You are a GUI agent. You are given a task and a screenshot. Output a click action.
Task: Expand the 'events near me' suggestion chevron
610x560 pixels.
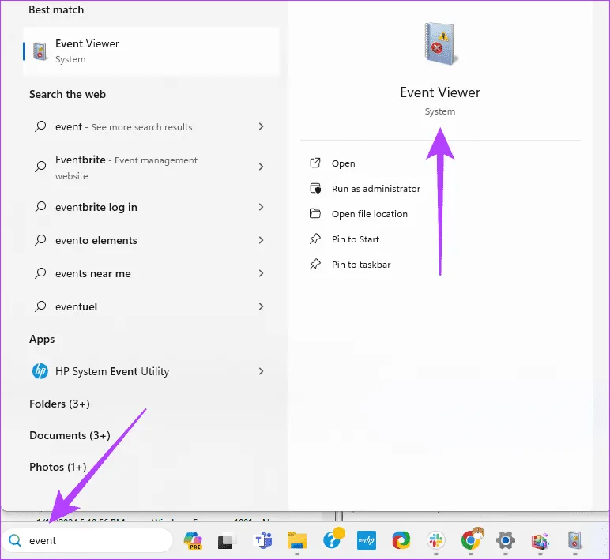pyautogui.click(x=261, y=273)
